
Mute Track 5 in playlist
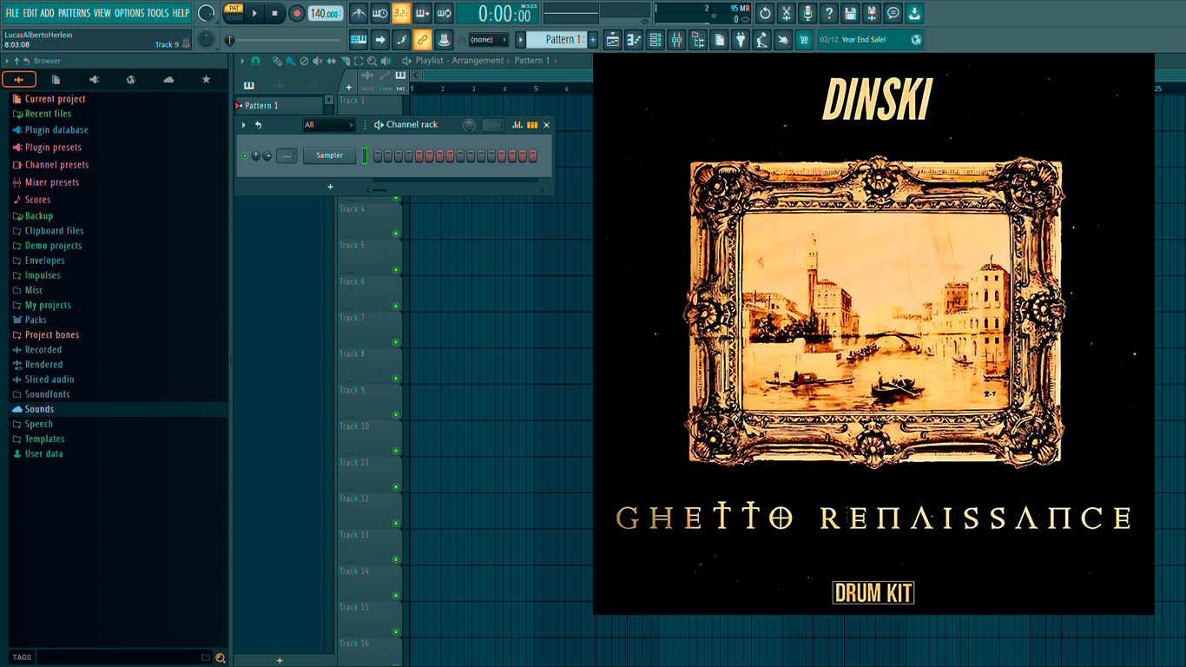pos(396,269)
